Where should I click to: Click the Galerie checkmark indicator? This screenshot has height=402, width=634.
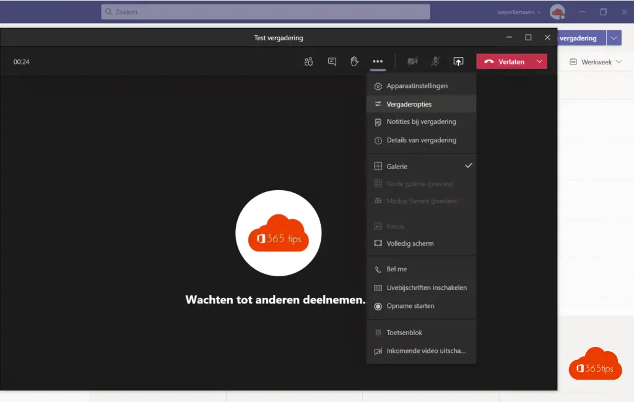(x=468, y=165)
